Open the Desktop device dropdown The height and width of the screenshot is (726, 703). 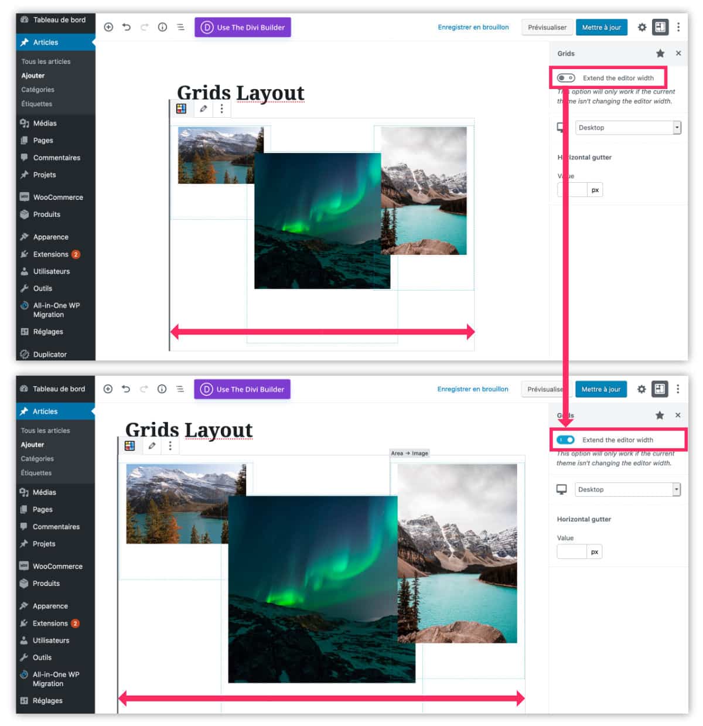tap(627, 127)
